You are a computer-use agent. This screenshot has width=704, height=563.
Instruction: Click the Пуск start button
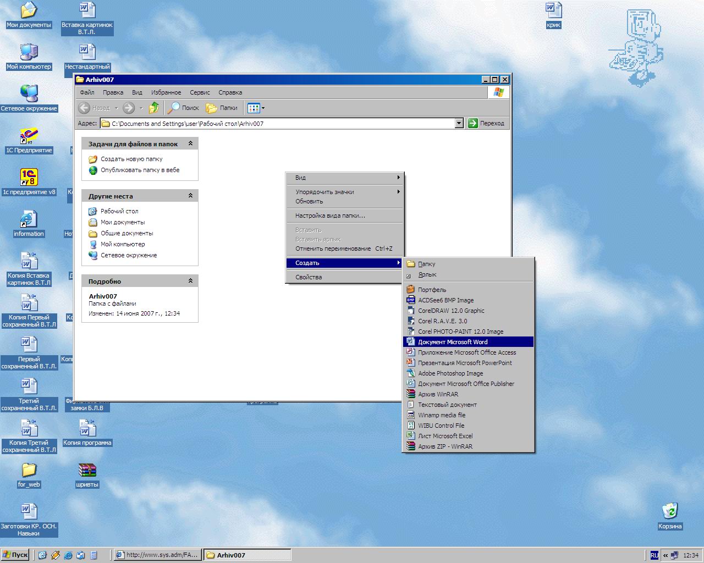pos(15,555)
